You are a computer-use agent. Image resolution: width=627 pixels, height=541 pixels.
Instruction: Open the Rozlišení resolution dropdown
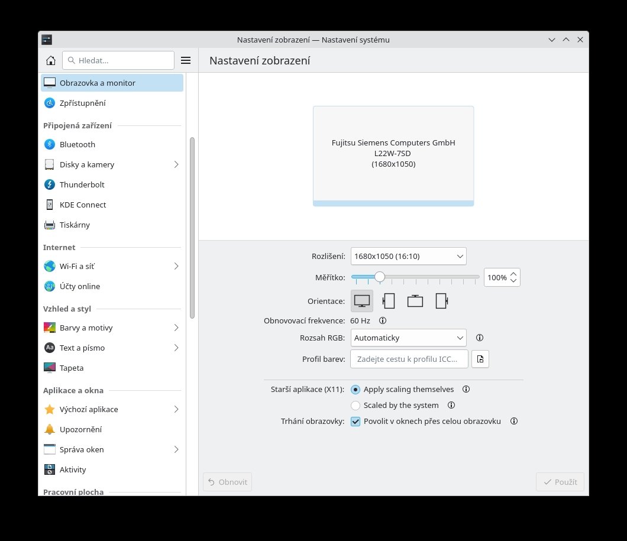tap(408, 256)
